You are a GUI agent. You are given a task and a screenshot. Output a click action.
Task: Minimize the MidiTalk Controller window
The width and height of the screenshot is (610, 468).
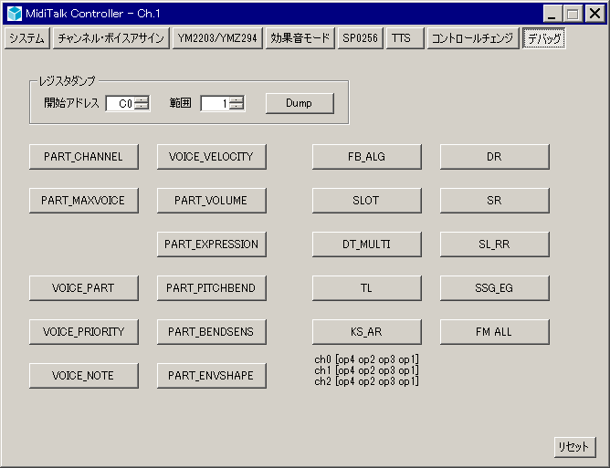click(552, 14)
